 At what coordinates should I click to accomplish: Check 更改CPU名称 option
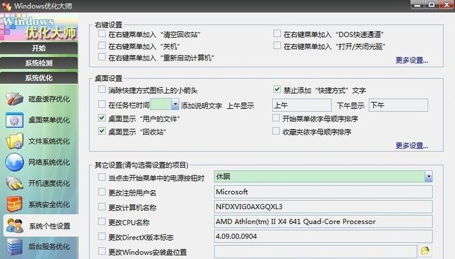point(102,221)
